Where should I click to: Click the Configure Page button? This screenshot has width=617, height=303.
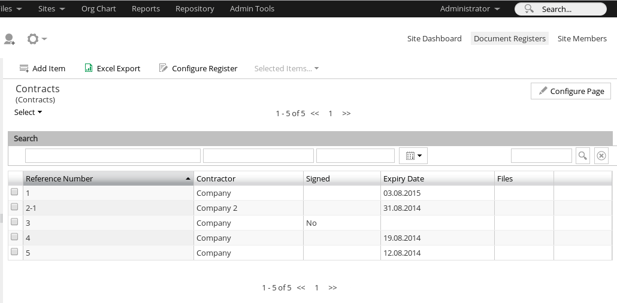[571, 91]
